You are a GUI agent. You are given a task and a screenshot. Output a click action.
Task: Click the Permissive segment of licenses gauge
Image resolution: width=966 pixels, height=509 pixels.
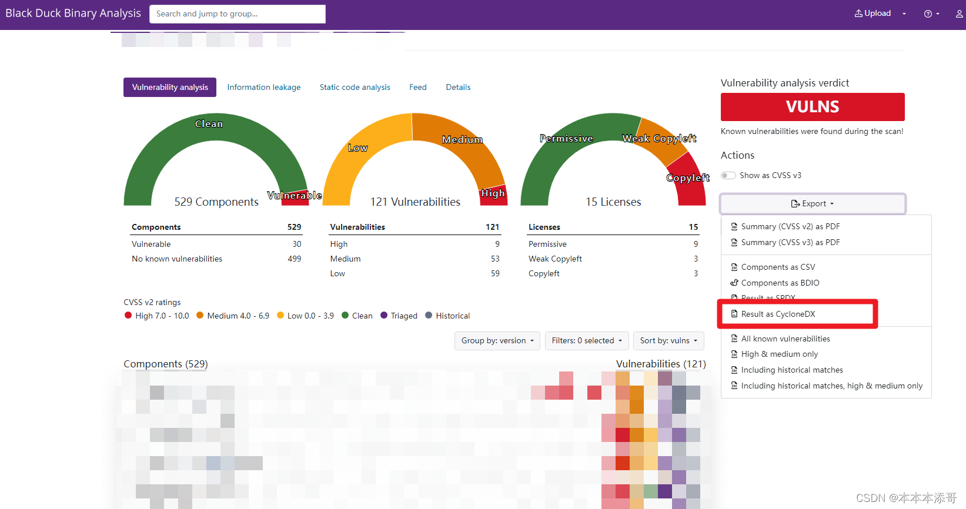point(566,138)
